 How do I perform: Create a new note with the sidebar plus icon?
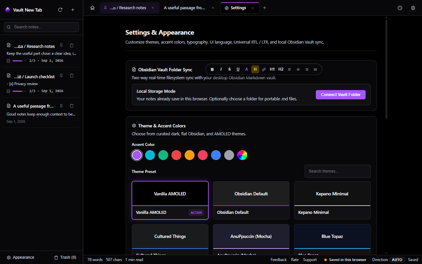click(73, 10)
